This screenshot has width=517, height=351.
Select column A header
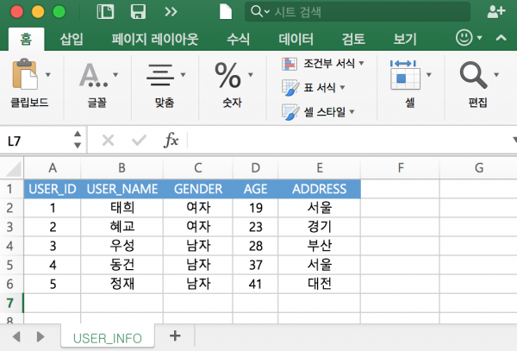[x=53, y=168]
